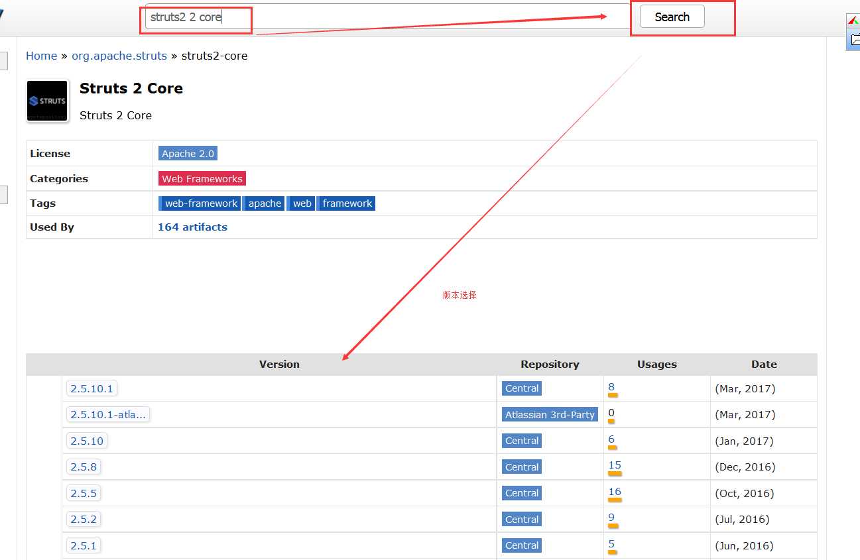Screen dimensions: 860x560
Task: Click the Version column header
Action: coord(279,364)
